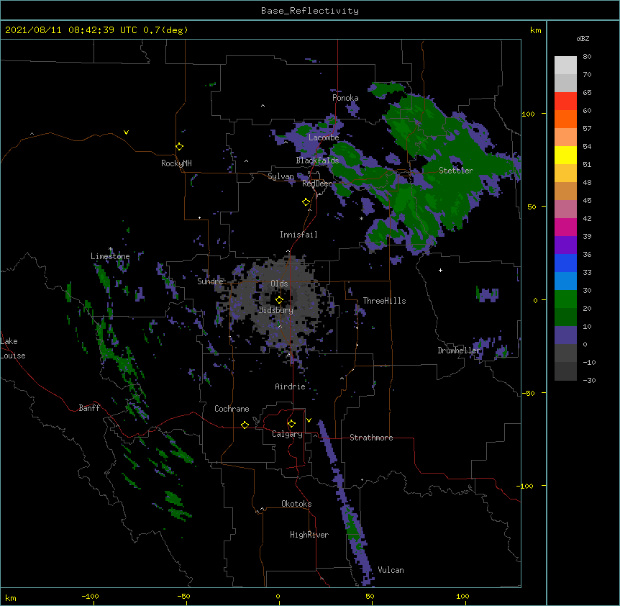Click the bright green 20–30 dBZ legend swatch
The width and height of the screenshot is (620, 606).
click(x=565, y=299)
